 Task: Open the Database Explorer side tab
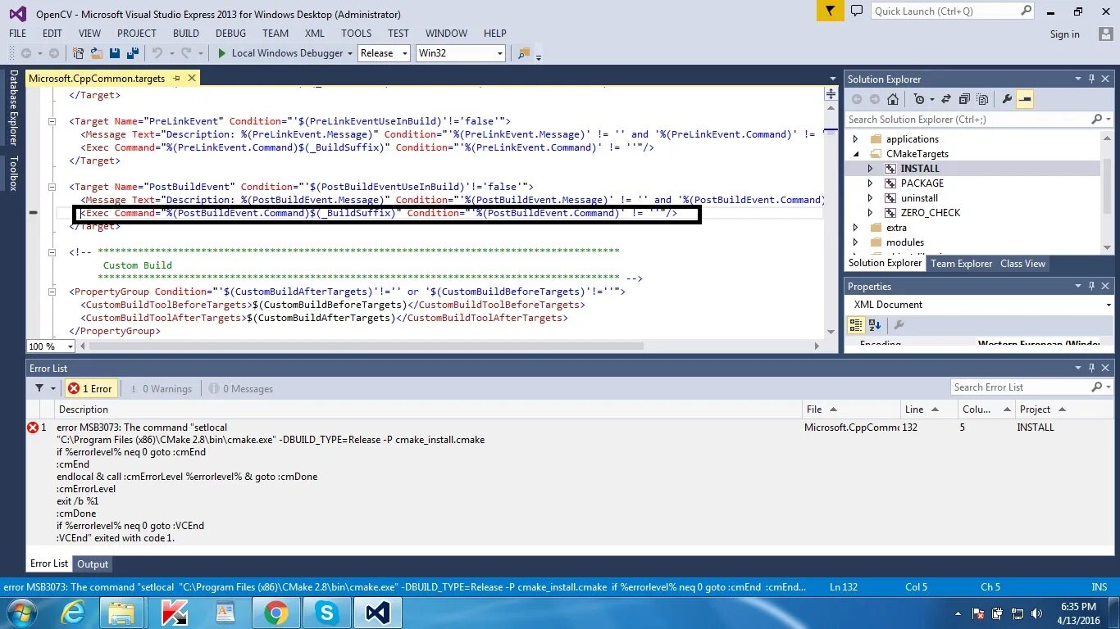pos(13,107)
